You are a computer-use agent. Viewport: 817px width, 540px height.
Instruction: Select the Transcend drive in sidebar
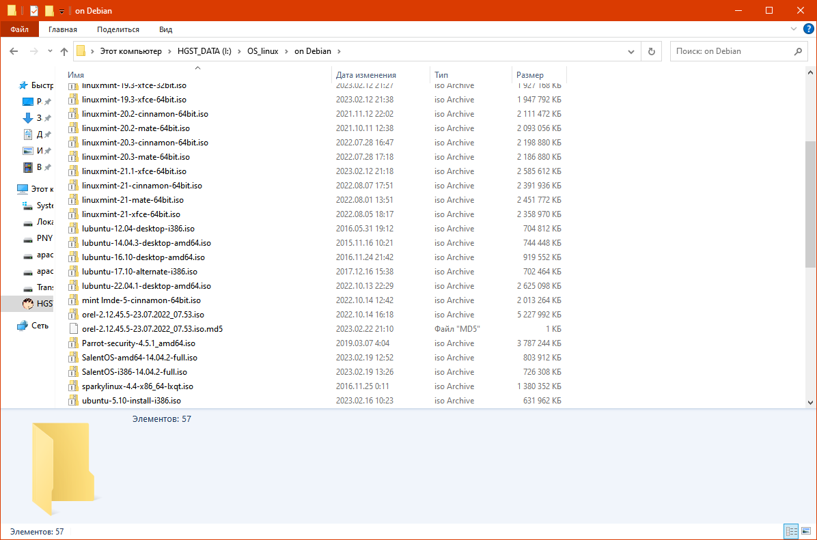(x=38, y=287)
